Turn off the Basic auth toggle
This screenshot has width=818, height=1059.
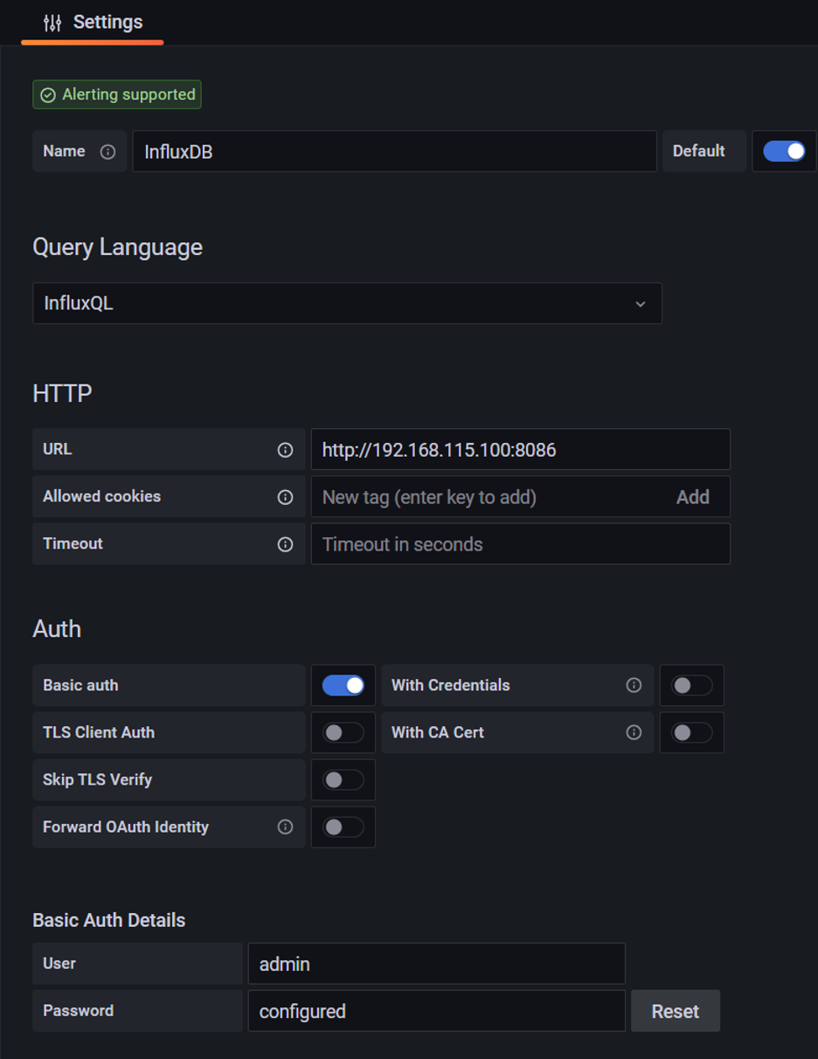(343, 685)
